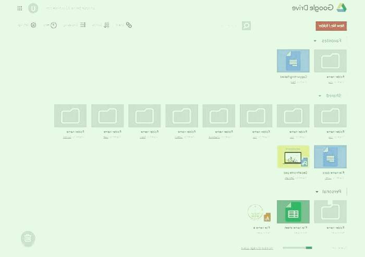This screenshot has height=257, width=365.
Task: Click the underlined storage link beside the usage bar
Action: tap(257, 248)
